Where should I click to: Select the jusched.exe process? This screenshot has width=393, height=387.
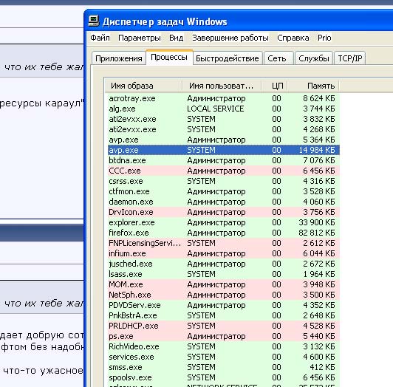coord(224,264)
